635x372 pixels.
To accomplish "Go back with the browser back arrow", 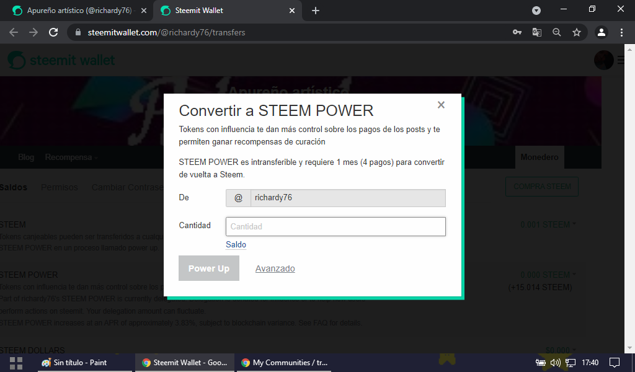I will point(14,32).
